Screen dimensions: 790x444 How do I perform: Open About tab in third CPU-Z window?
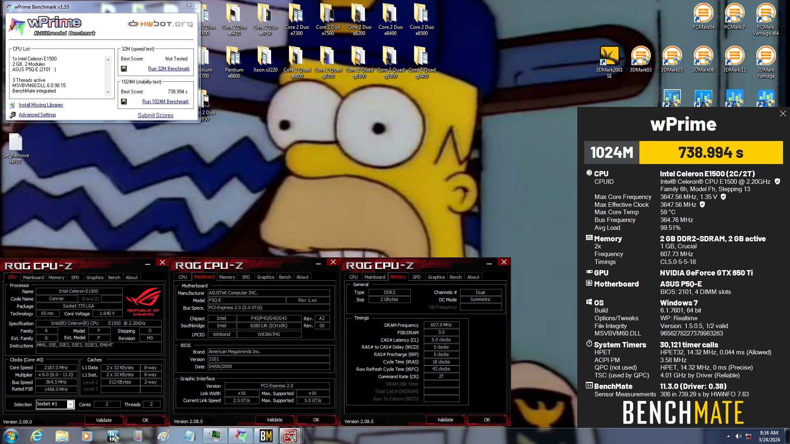click(x=473, y=277)
